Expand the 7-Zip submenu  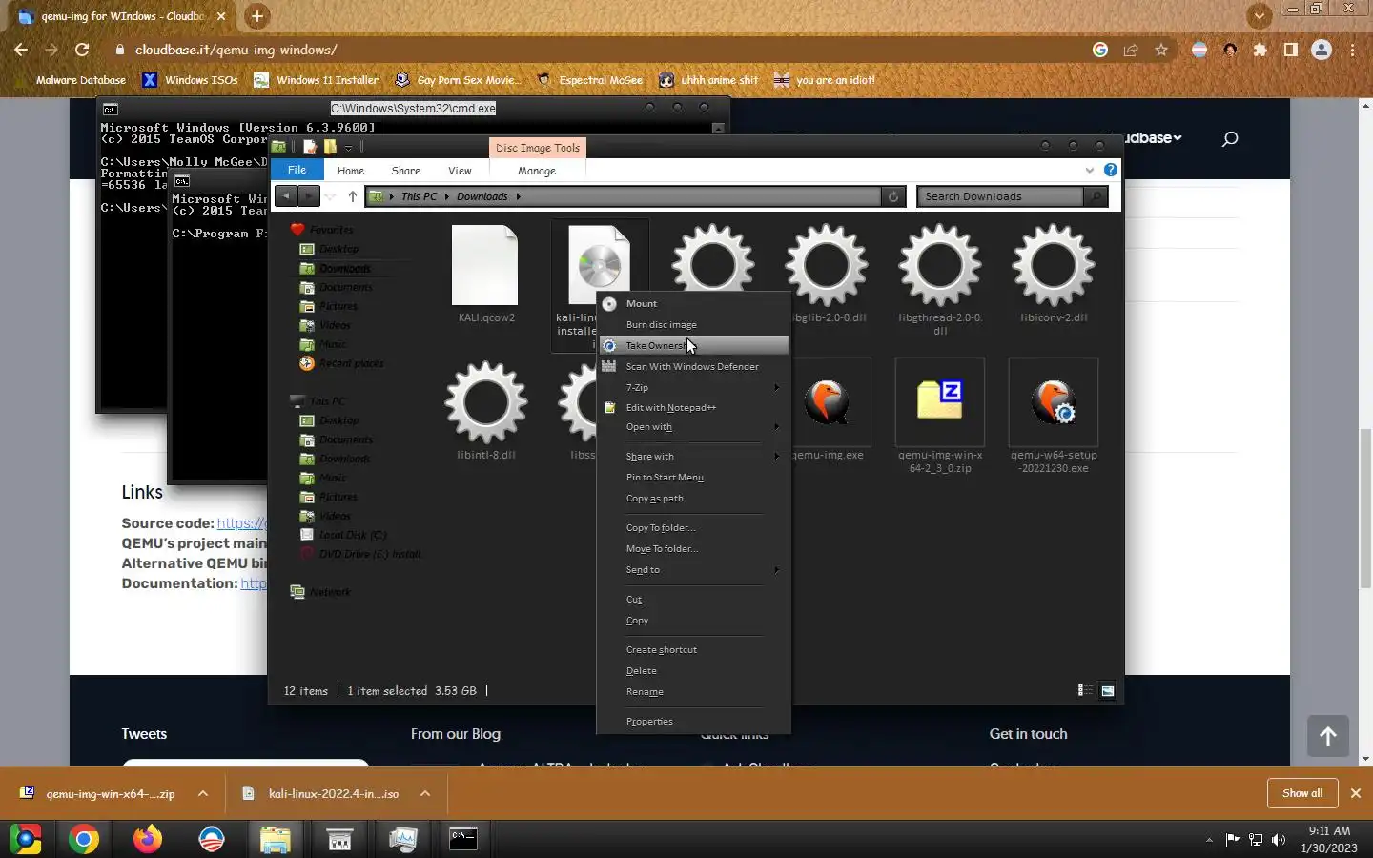pos(693,387)
